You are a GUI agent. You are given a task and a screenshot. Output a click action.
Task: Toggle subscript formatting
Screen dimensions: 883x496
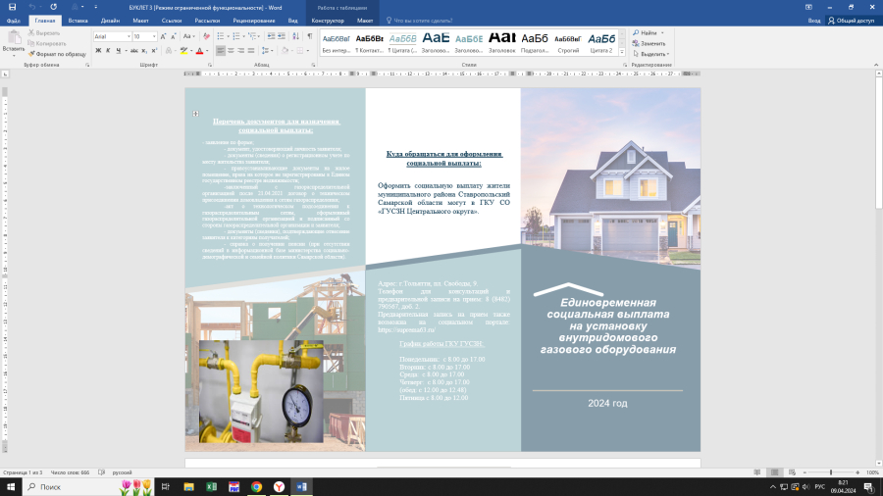[x=145, y=51]
